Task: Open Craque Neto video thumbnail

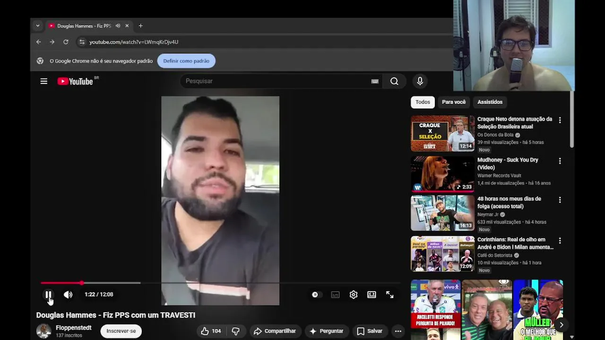Action: pyautogui.click(x=442, y=133)
